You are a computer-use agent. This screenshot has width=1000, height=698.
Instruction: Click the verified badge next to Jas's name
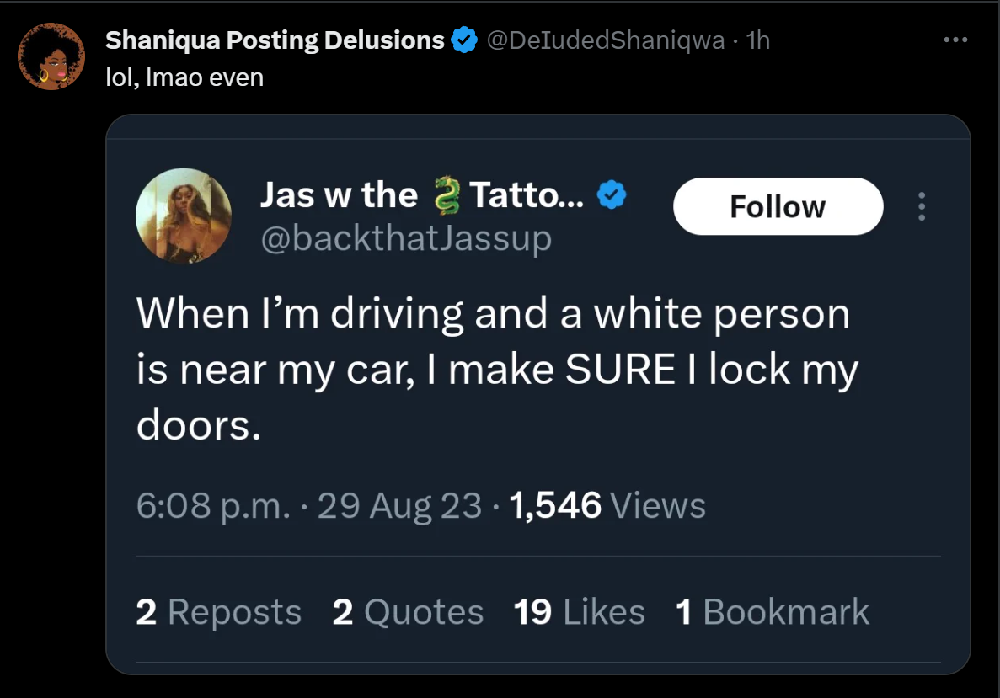(x=612, y=195)
